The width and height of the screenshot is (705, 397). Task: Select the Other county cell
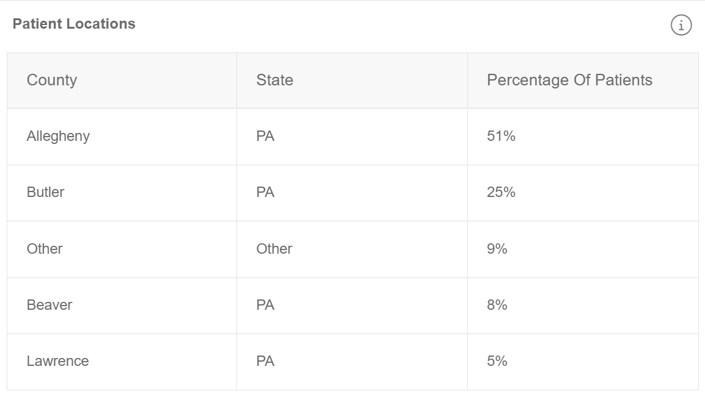[x=122, y=249]
